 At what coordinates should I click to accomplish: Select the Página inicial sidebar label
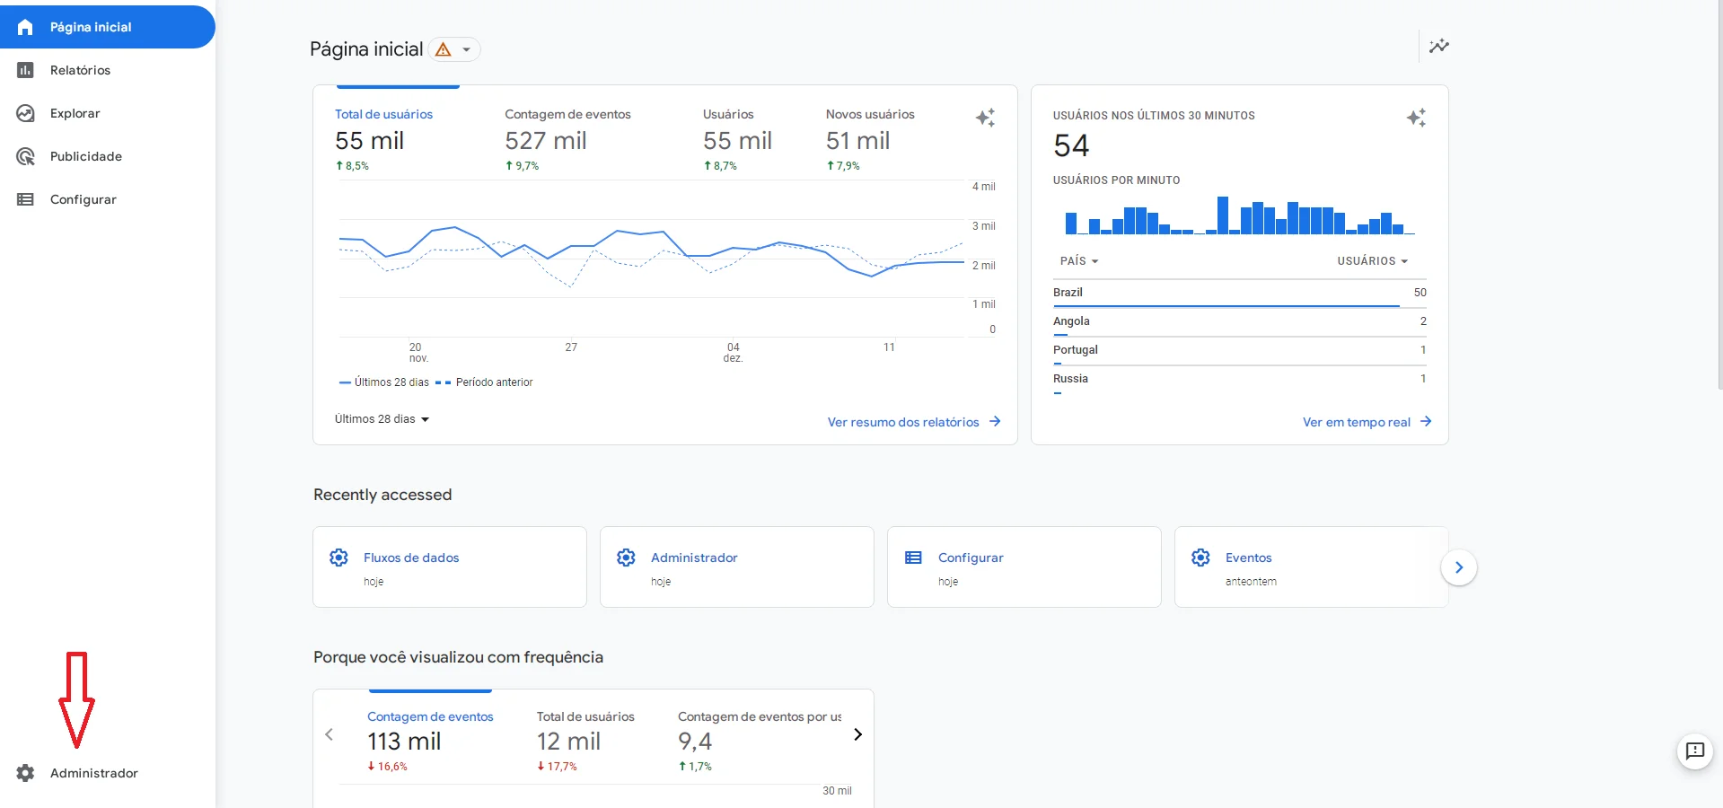pos(91,27)
